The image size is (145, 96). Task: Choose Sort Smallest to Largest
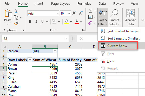[x=121, y=31]
